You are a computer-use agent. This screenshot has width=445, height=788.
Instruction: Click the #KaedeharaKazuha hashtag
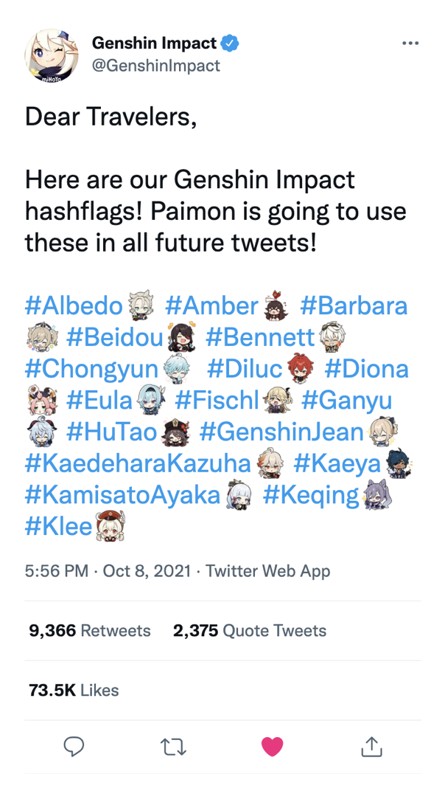click(138, 463)
